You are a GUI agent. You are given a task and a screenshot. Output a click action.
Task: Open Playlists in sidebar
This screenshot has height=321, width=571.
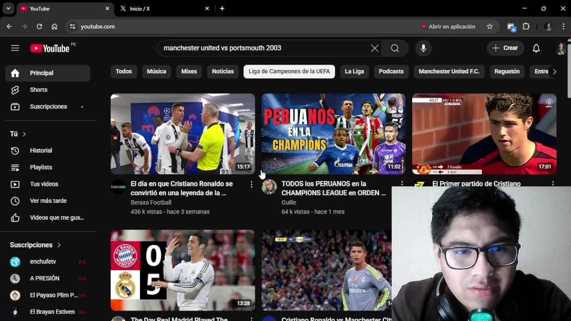point(48,167)
